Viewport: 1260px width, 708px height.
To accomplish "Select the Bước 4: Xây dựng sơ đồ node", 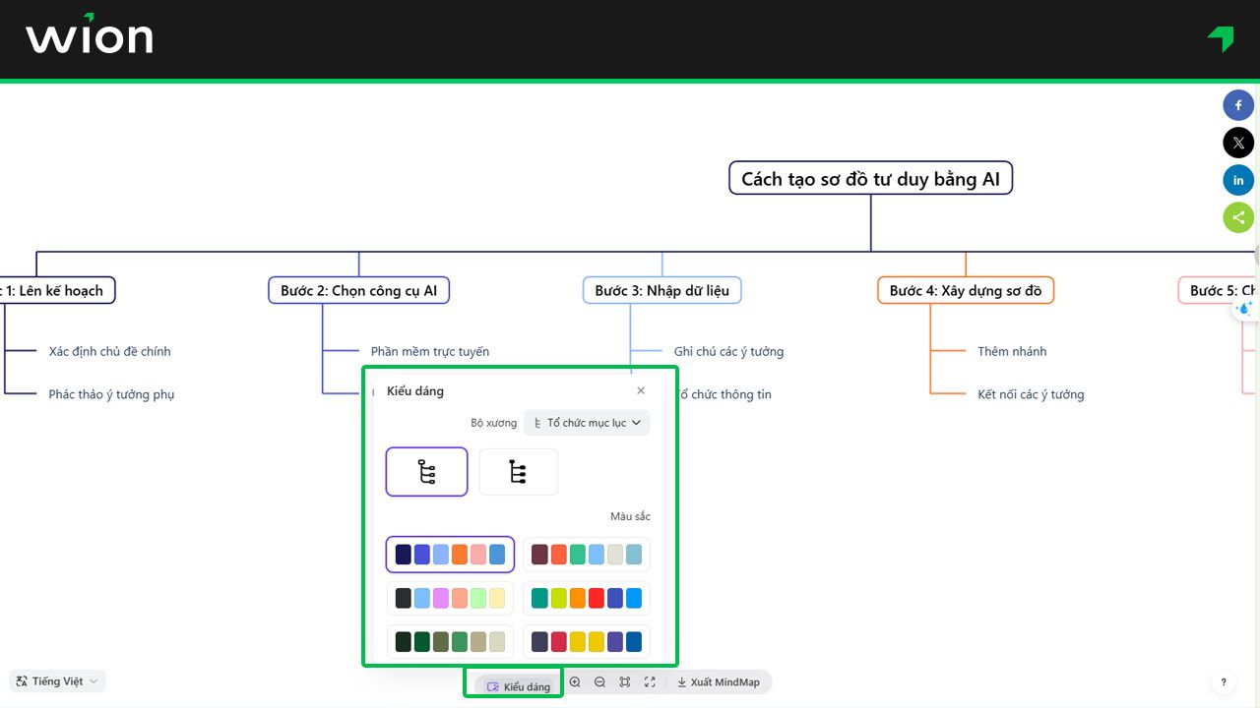I will pos(965,290).
